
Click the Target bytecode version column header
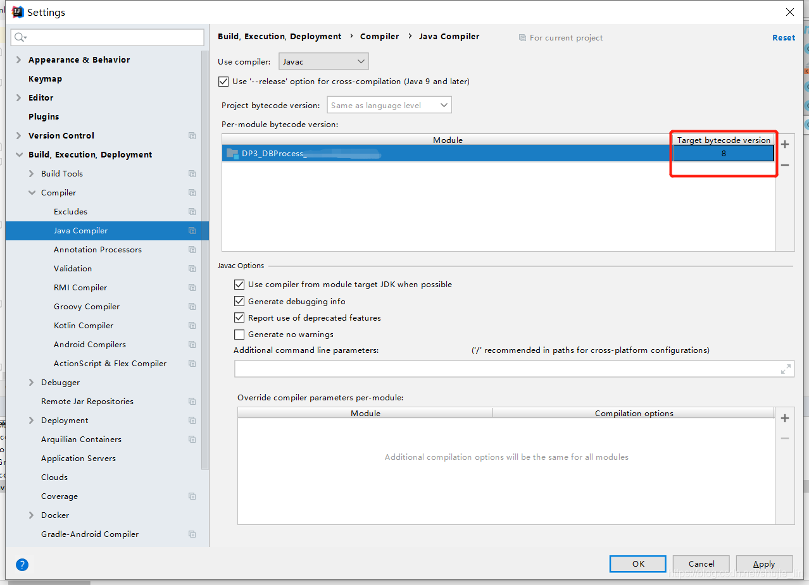coord(724,140)
